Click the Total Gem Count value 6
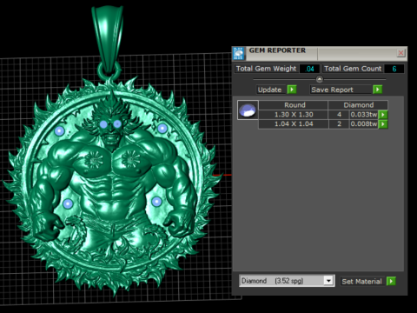417x313 pixels. (394, 69)
